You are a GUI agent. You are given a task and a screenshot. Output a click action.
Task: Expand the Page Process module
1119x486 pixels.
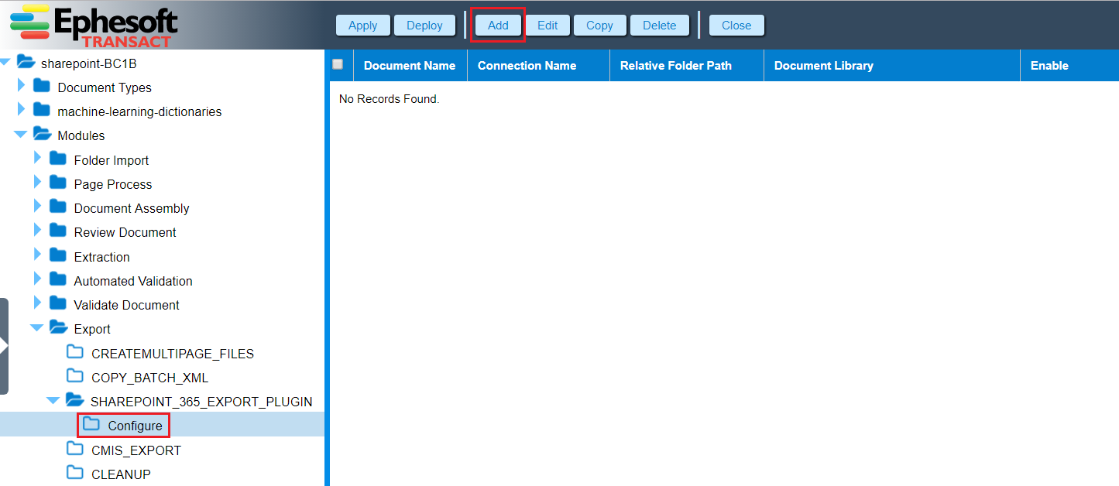click(38, 183)
